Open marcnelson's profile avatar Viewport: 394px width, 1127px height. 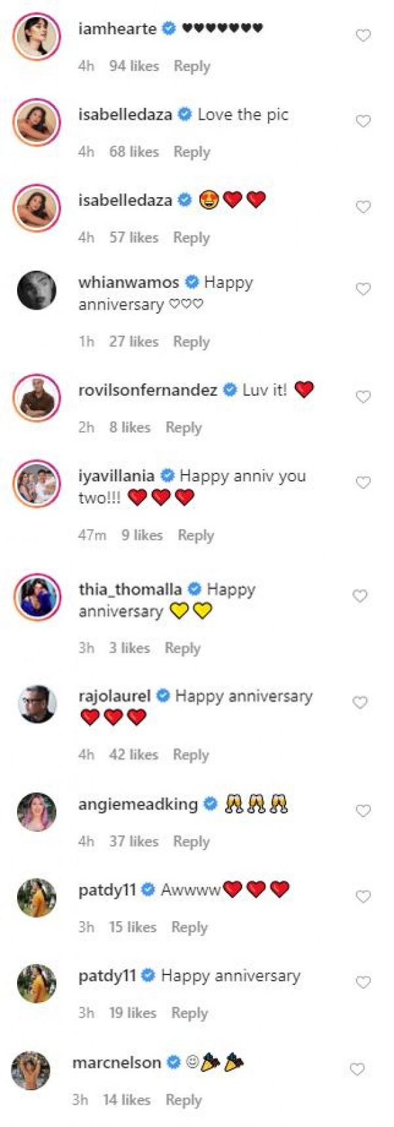tap(31, 1070)
